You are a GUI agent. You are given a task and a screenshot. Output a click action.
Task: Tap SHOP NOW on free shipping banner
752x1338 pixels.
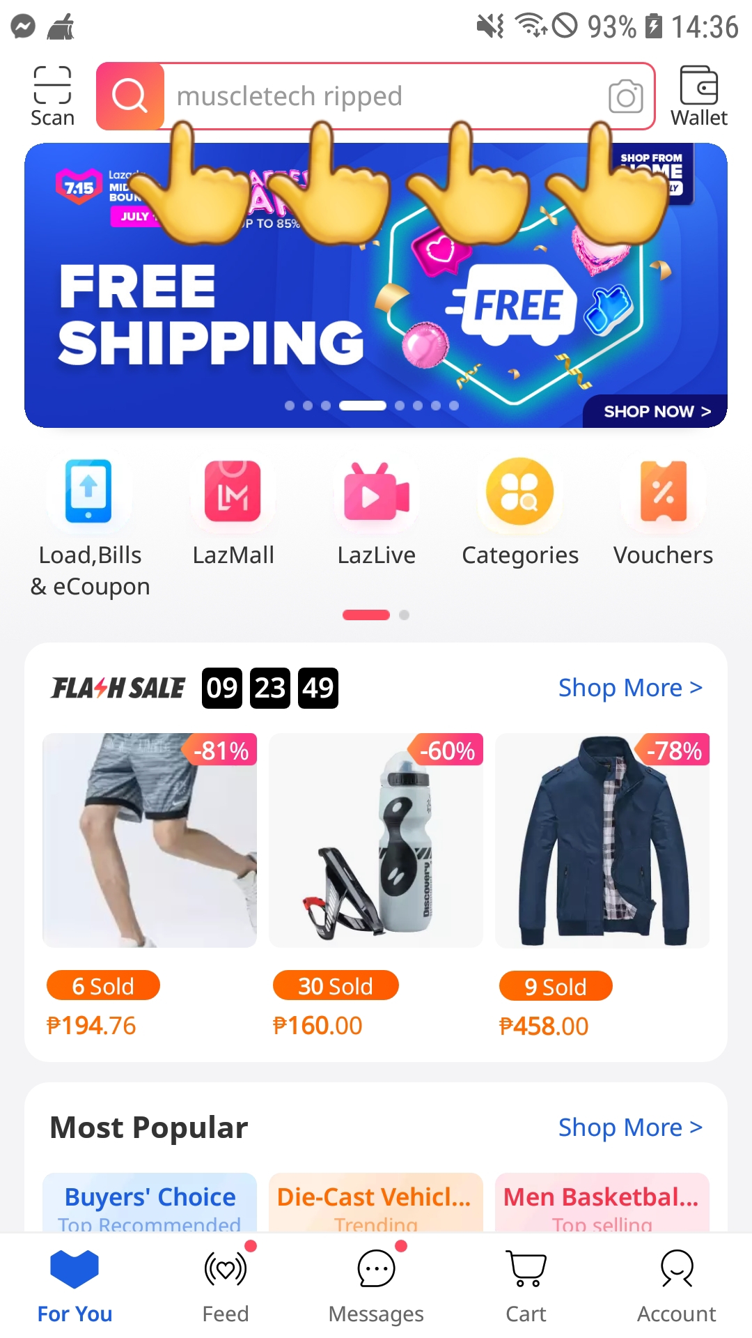(x=656, y=411)
